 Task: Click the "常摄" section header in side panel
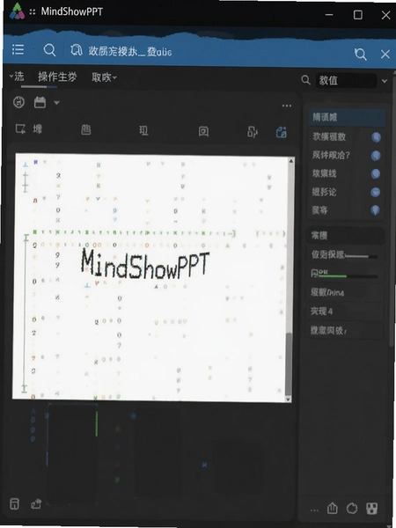tap(346, 236)
